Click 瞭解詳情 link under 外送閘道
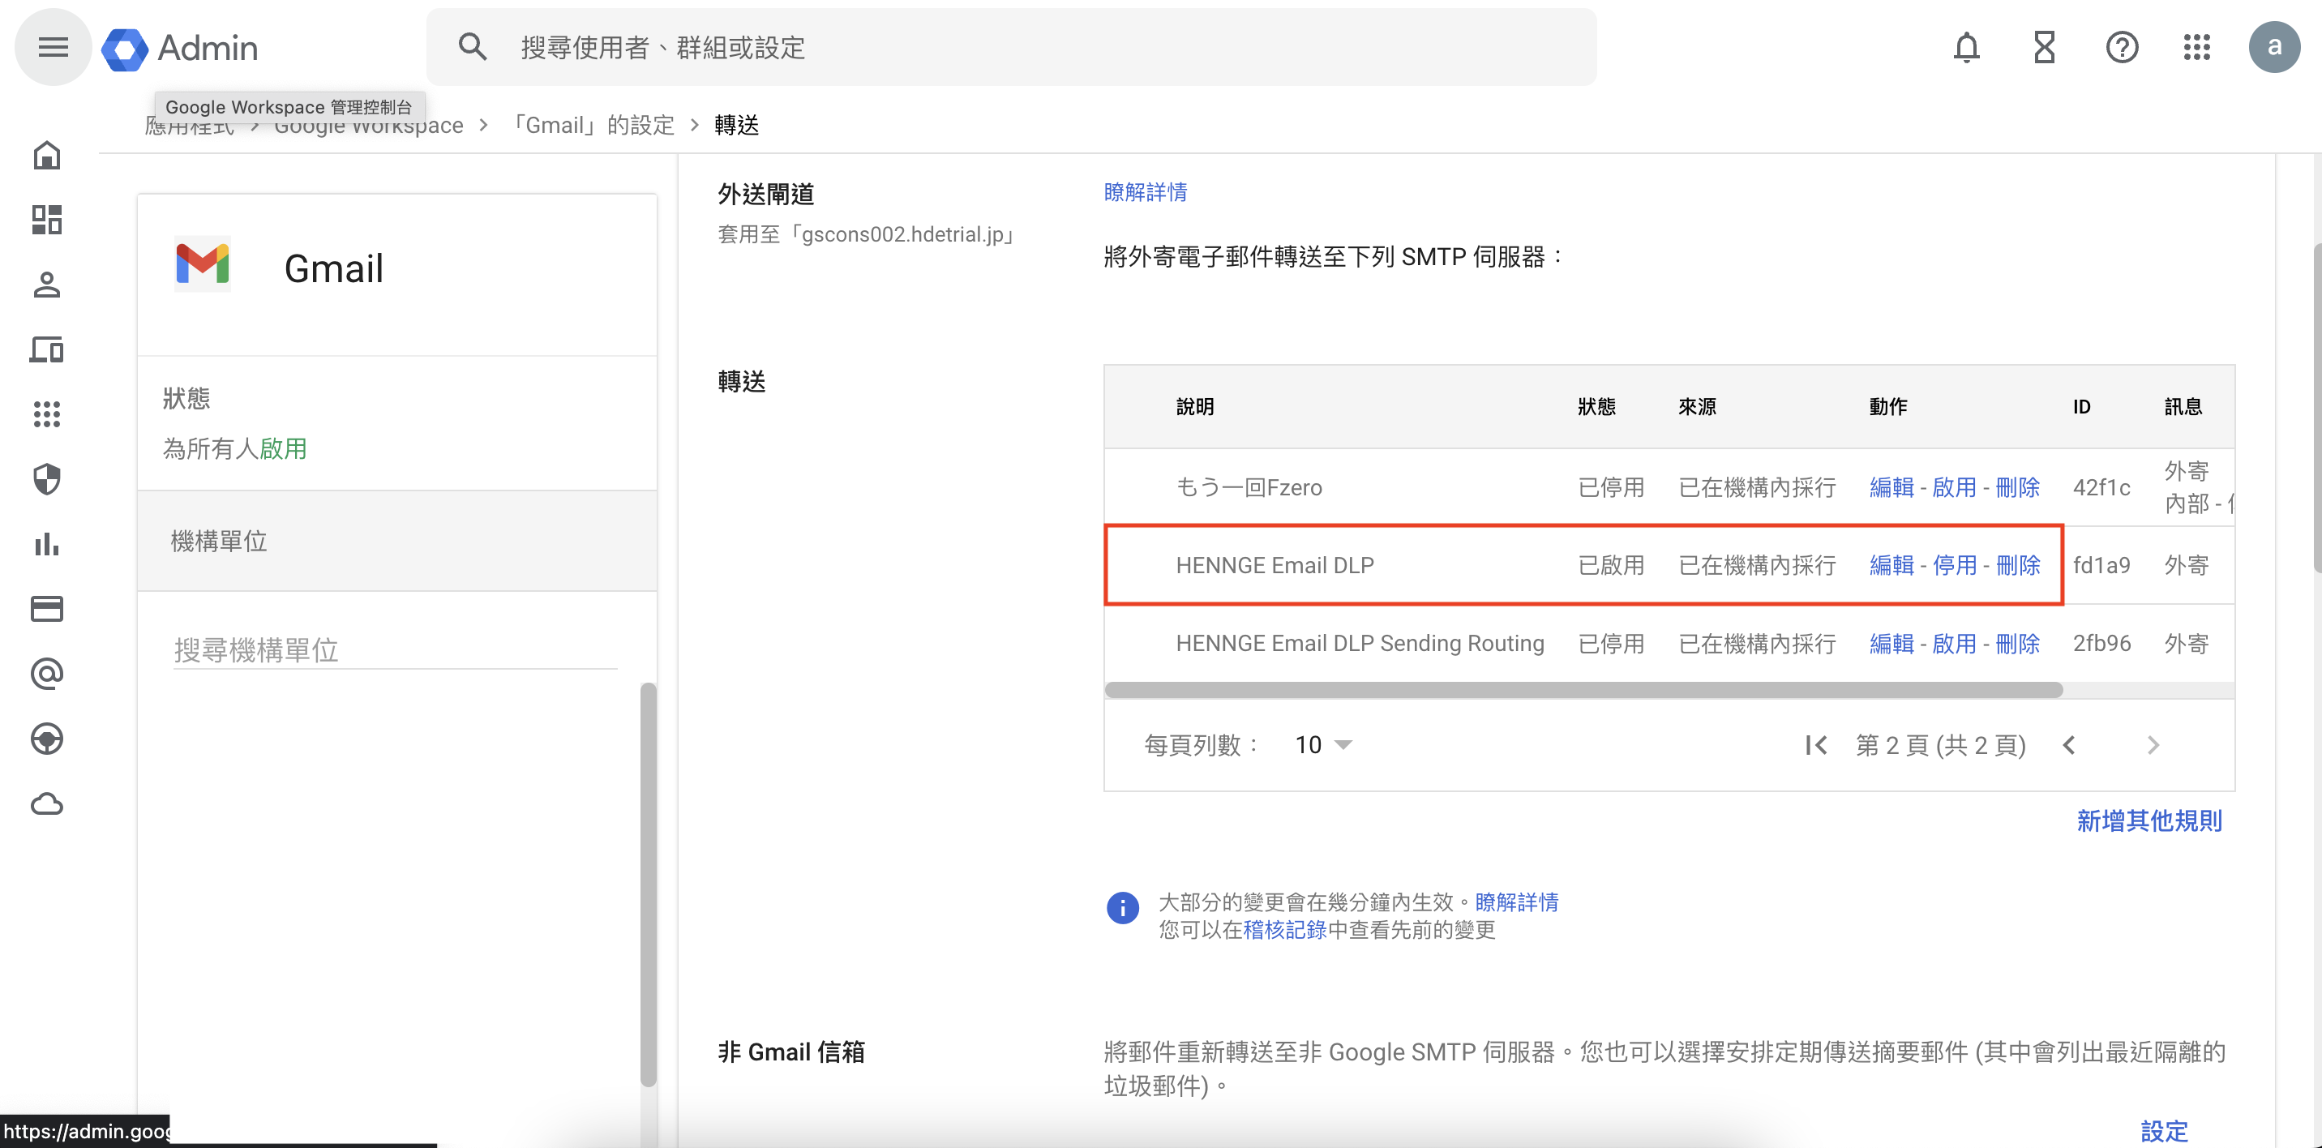Screen dimensions: 2322x1148 (x=1145, y=192)
